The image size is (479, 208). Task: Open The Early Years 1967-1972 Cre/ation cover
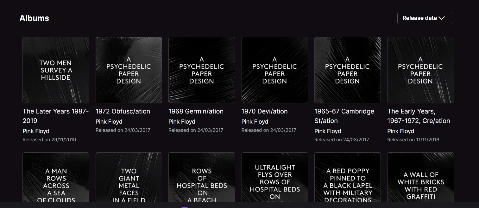click(x=420, y=70)
